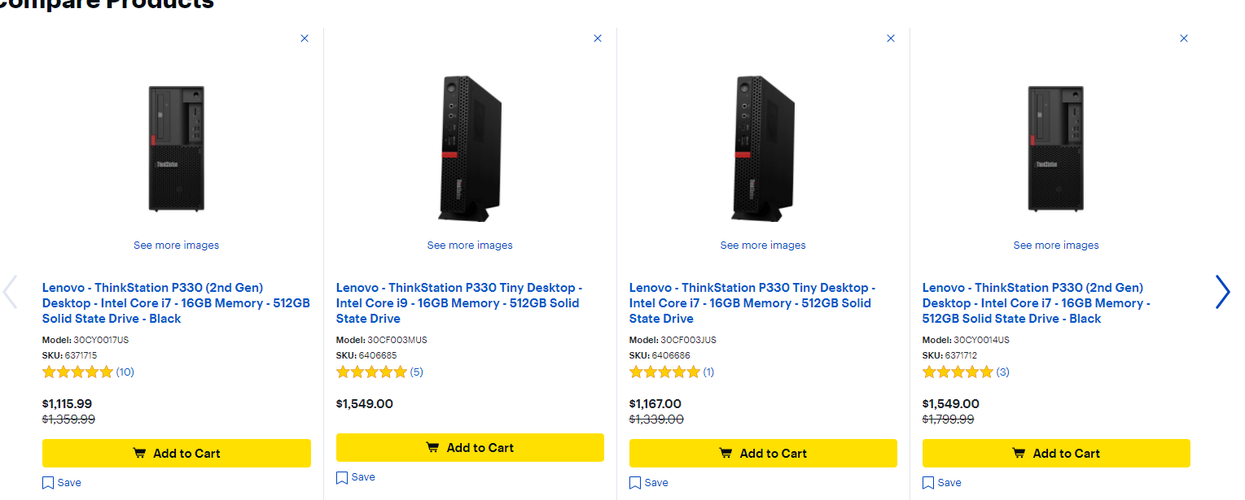Save the Core i9 P330 Tiny via bookmark
This screenshot has width=1245, height=500.
pyautogui.click(x=356, y=477)
